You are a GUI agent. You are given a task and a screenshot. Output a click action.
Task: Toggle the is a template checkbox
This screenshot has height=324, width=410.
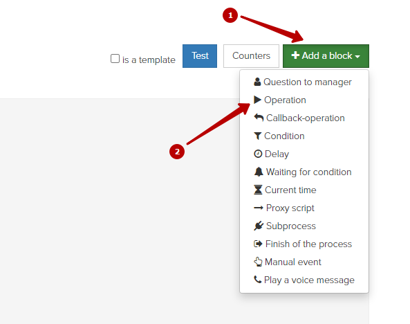[115, 59]
